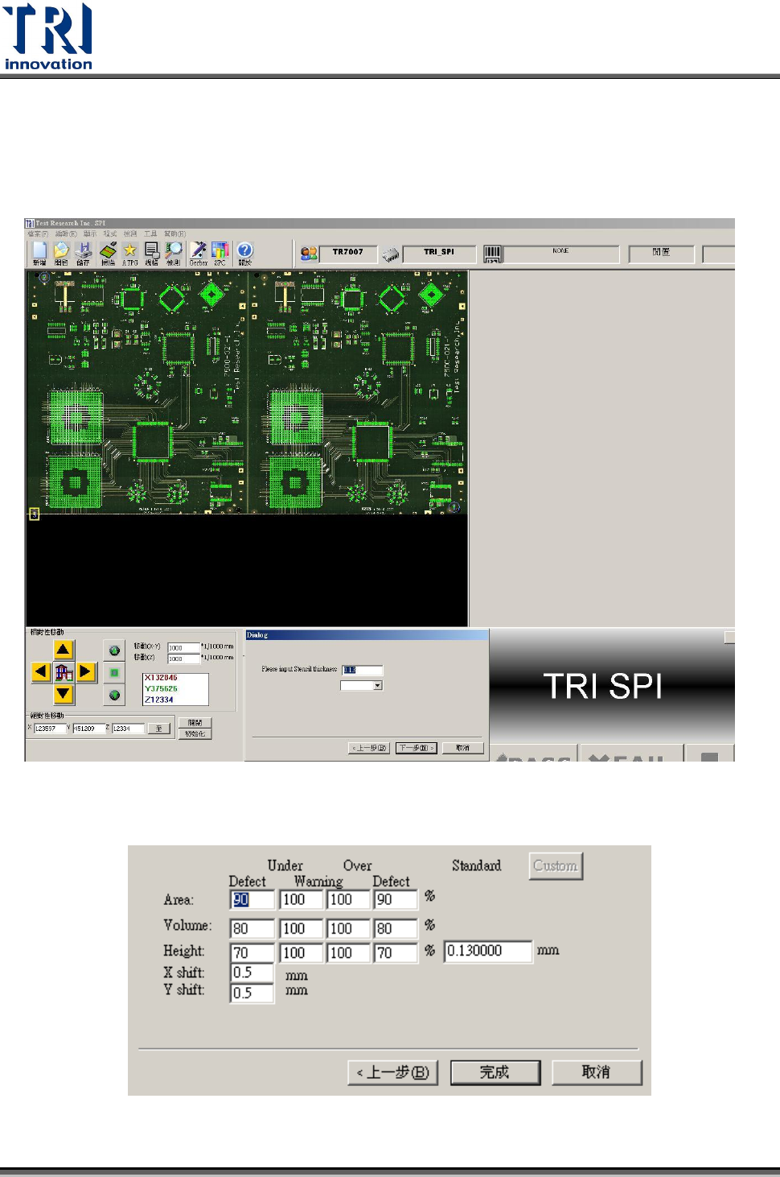This screenshot has width=780, height=1177.
Task: Click the TRI_SPI program name field
Action: tap(439, 254)
